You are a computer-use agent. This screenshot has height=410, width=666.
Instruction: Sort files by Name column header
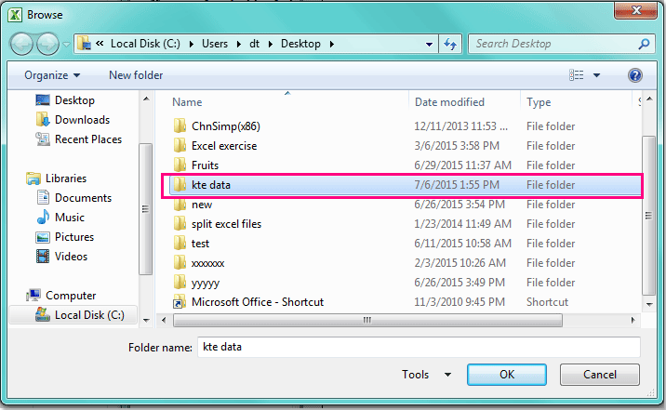tap(187, 102)
